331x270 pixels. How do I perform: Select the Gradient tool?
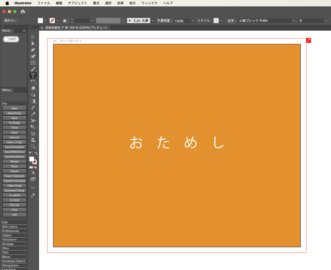click(x=33, y=101)
